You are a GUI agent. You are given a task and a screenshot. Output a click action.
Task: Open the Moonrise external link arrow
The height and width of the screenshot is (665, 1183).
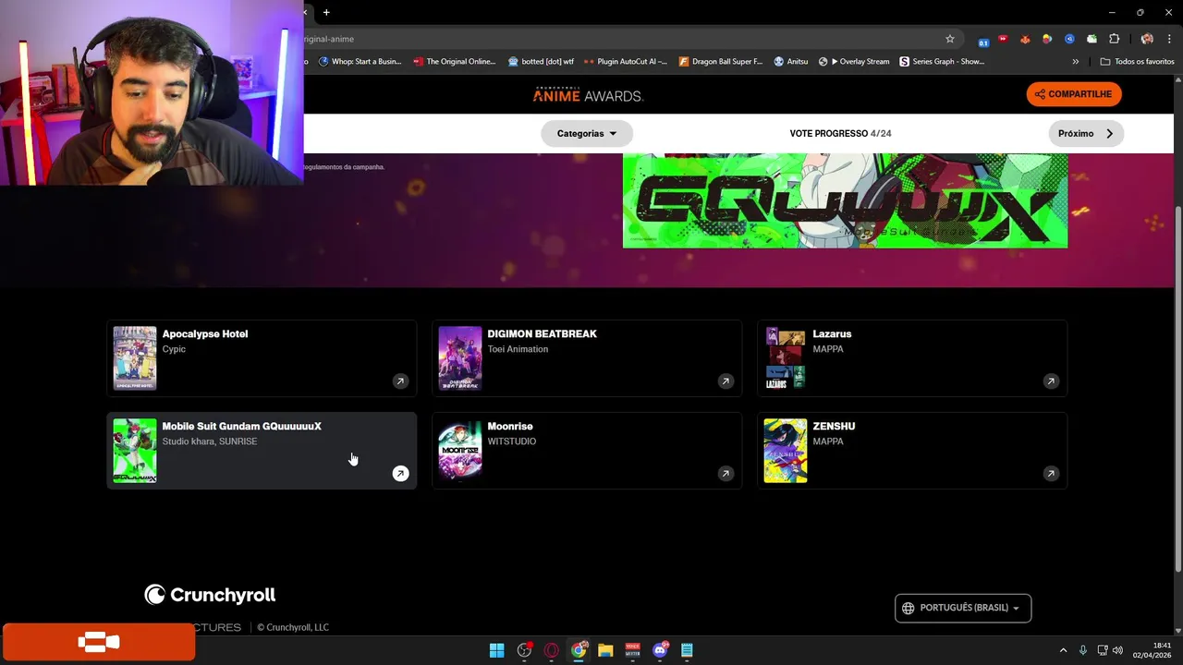pos(726,474)
